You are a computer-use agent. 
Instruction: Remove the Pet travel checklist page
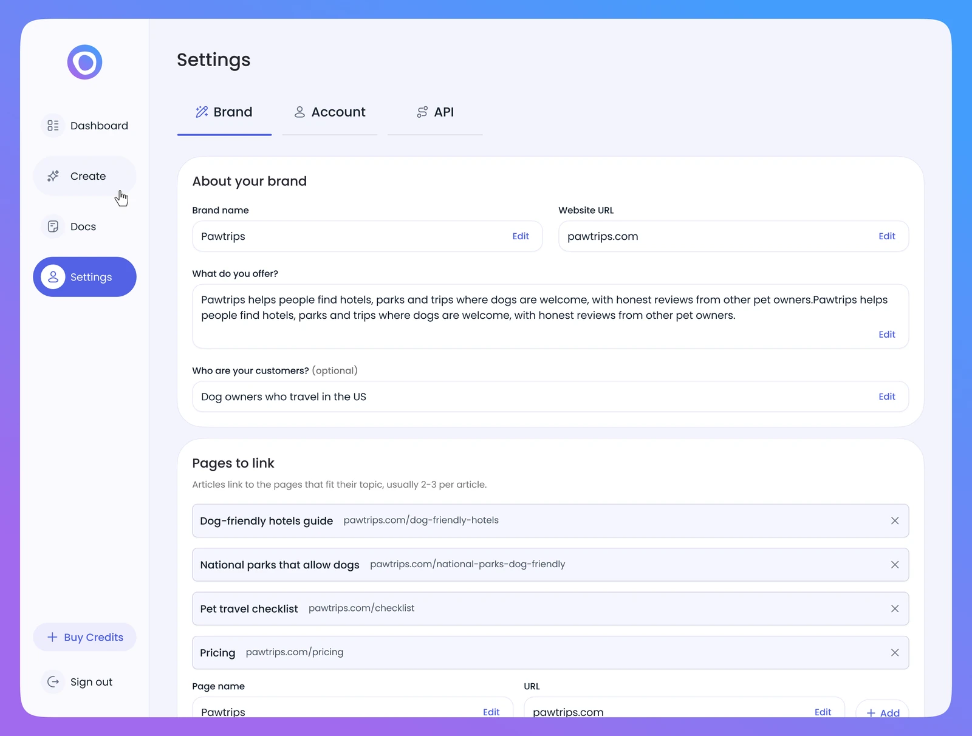[x=895, y=608]
